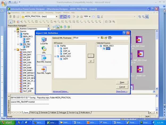166x125 pixels.
Task: Click the dialog help question-mark button
Action: [124, 33]
